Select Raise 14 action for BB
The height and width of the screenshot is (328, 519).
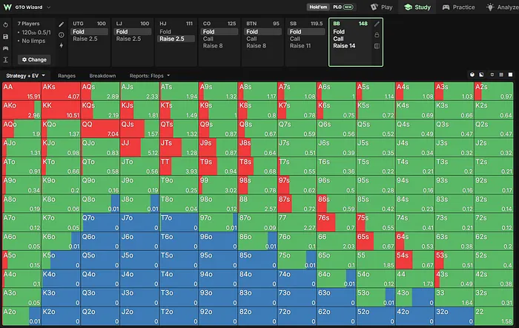pyautogui.click(x=344, y=46)
